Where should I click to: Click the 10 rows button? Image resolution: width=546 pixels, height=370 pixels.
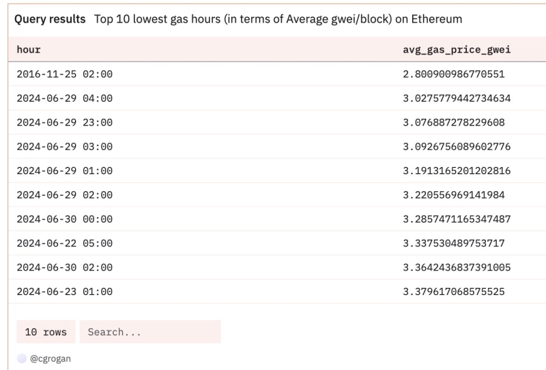pyautogui.click(x=46, y=332)
